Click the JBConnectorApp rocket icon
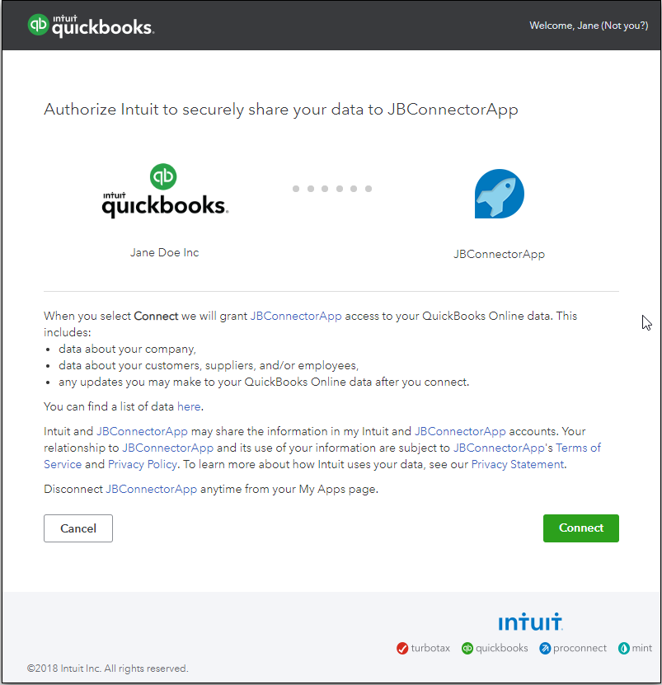 [499, 195]
